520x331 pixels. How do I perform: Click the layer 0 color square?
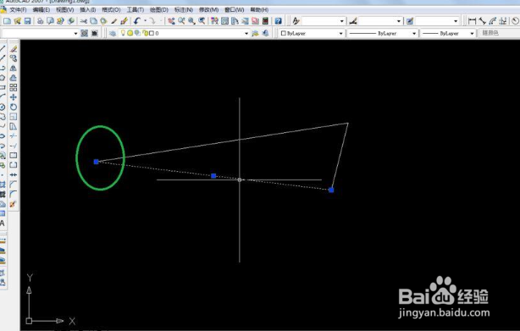152,33
